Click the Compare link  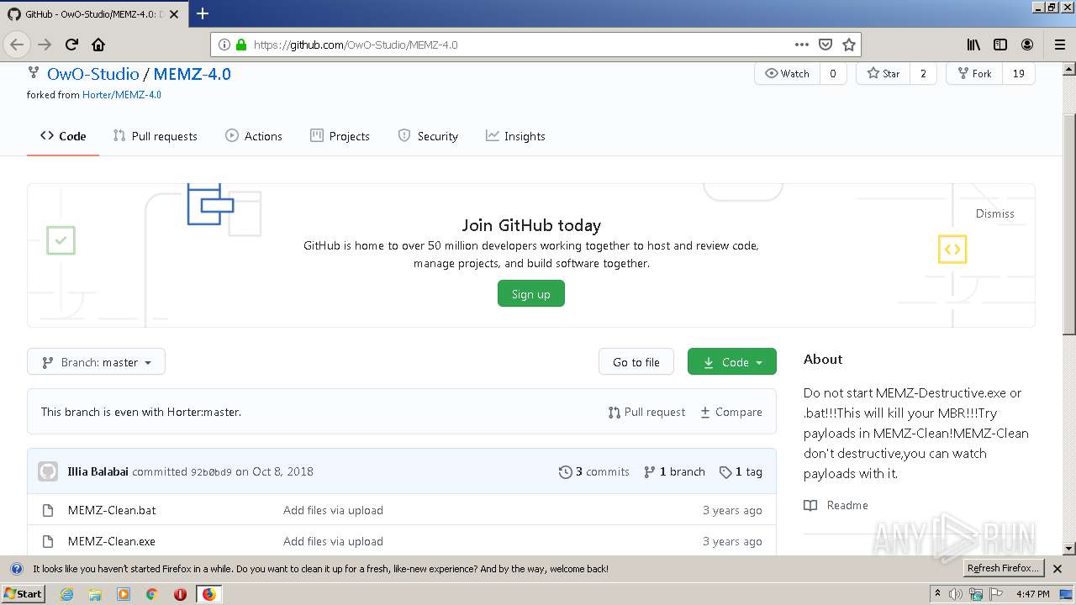coord(731,412)
